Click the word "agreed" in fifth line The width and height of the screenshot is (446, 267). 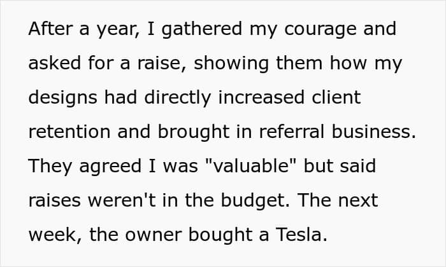point(110,167)
